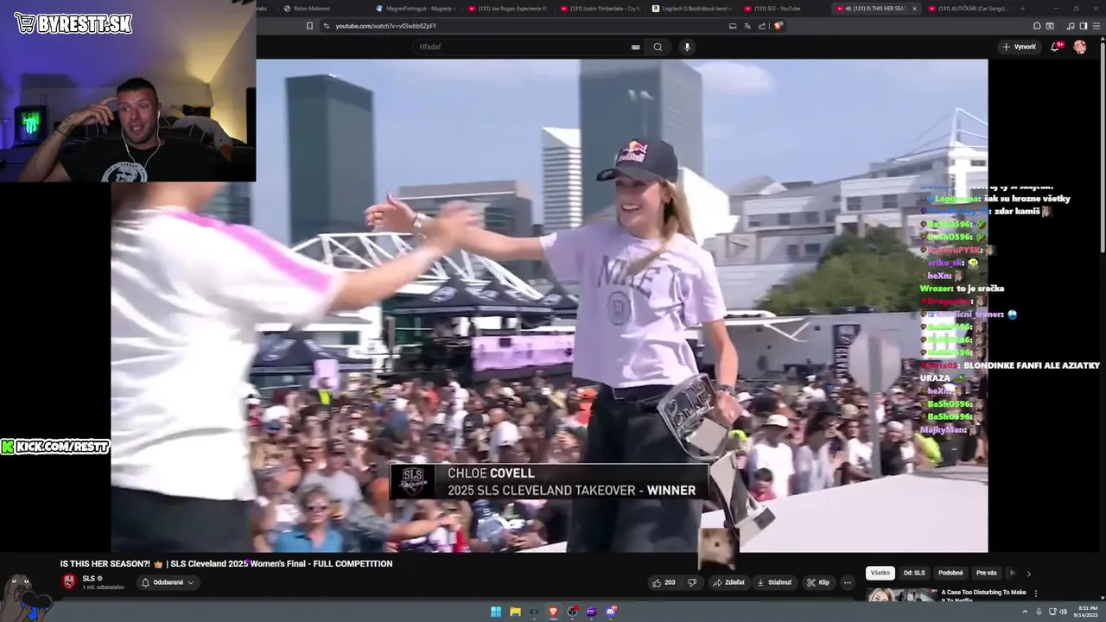
Task: Click the SLS channel avatar
Action: coord(69,582)
